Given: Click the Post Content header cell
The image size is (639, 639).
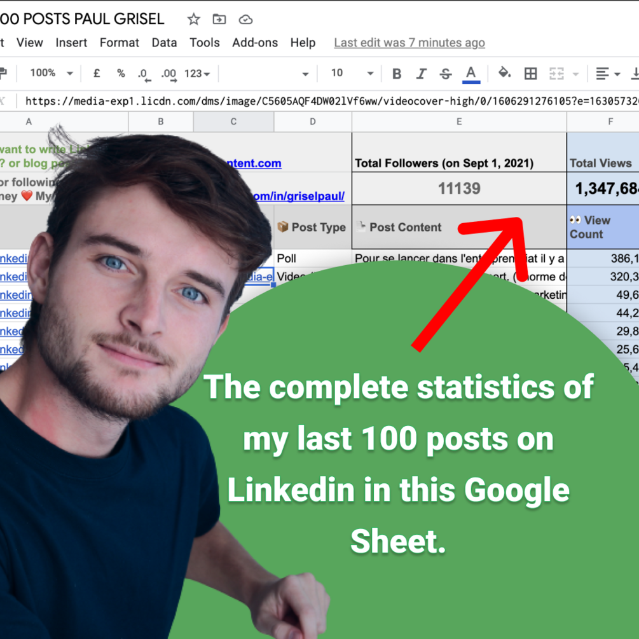Looking at the screenshot, I should (x=459, y=227).
